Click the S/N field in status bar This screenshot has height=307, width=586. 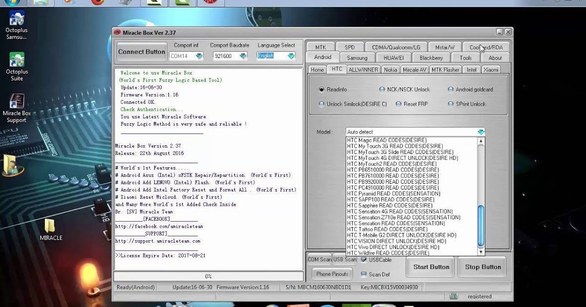(318, 288)
